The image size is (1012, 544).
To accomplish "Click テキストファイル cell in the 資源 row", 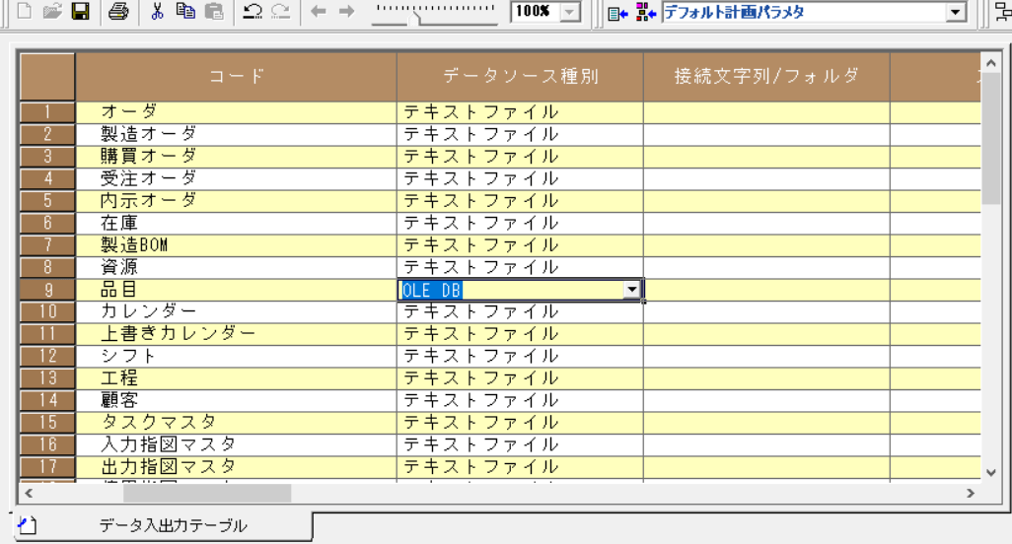I will pos(520,267).
